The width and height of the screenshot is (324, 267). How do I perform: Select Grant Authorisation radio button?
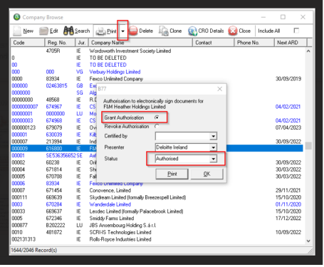click(x=157, y=117)
